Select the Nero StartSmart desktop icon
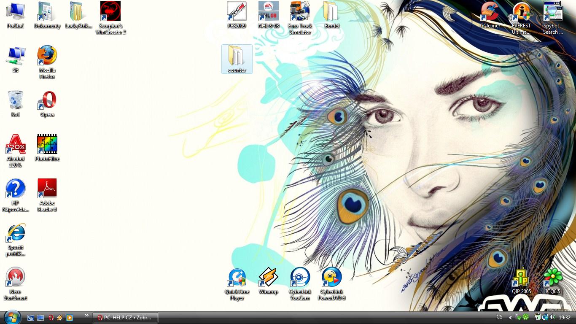576x324 pixels. click(x=16, y=278)
